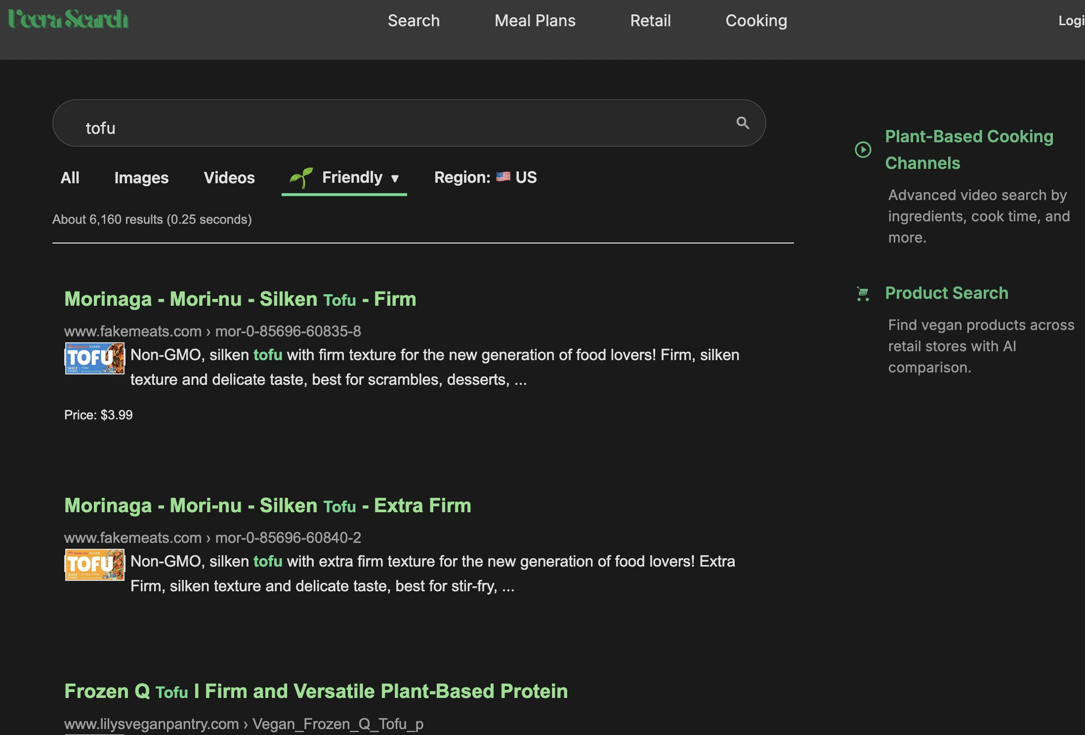Click the fakemeats.com mor-0-85696-60840-2 URL
This screenshot has height=735, width=1085.
click(212, 537)
